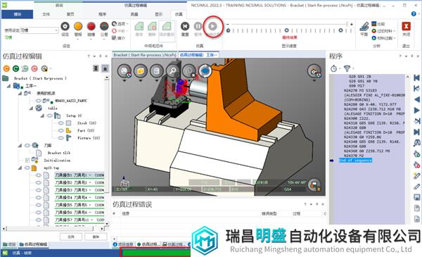This screenshot has width=422, height=257.
Task: Toggle visibility eye for Setup 10
Action: pos(49,115)
